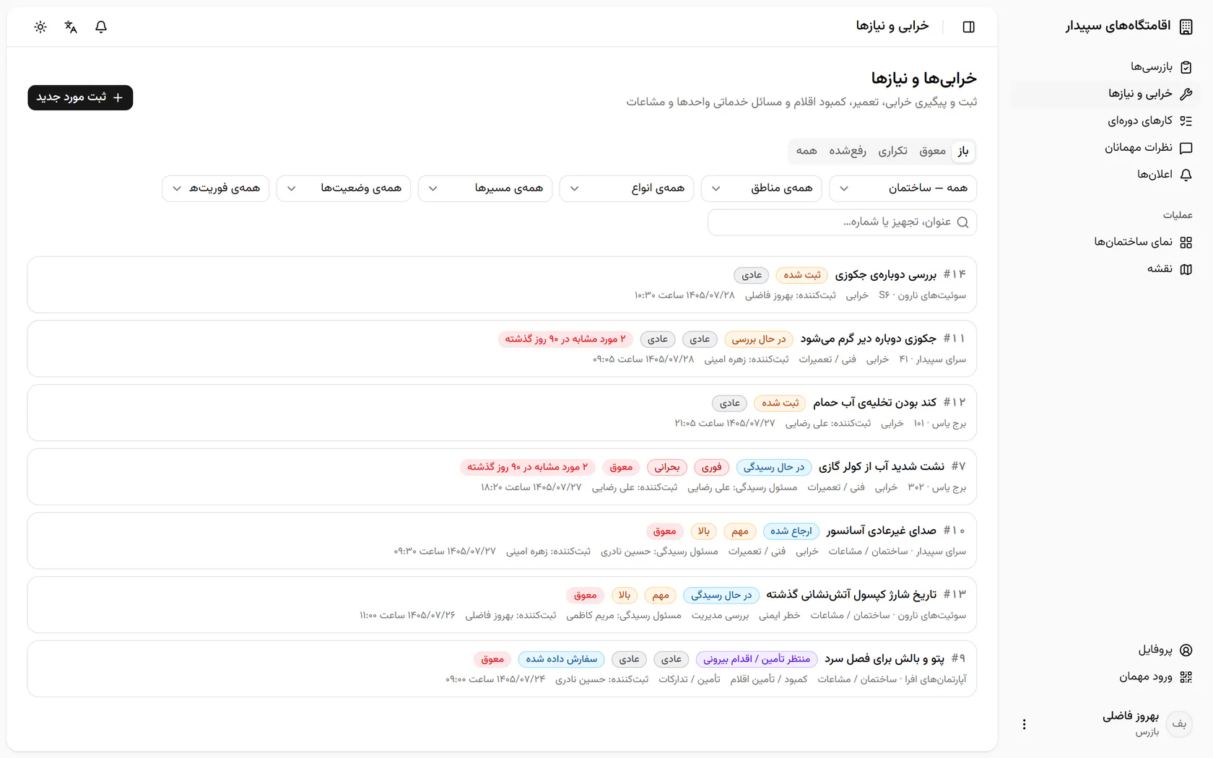This screenshot has width=1213, height=758.
Task: Click the grid icon beside نمای ساختمان‌ها
Action: pos(1186,243)
